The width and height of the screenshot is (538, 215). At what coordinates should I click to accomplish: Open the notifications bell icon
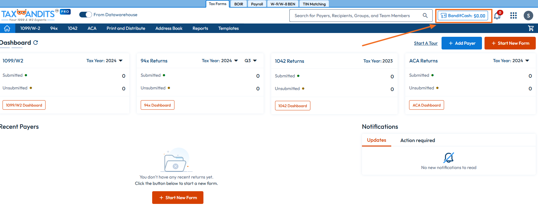coord(497,16)
